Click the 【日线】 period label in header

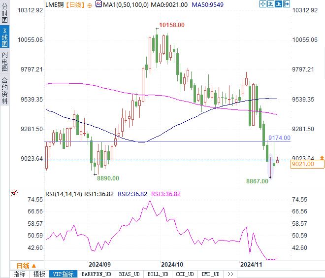(75, 5)
